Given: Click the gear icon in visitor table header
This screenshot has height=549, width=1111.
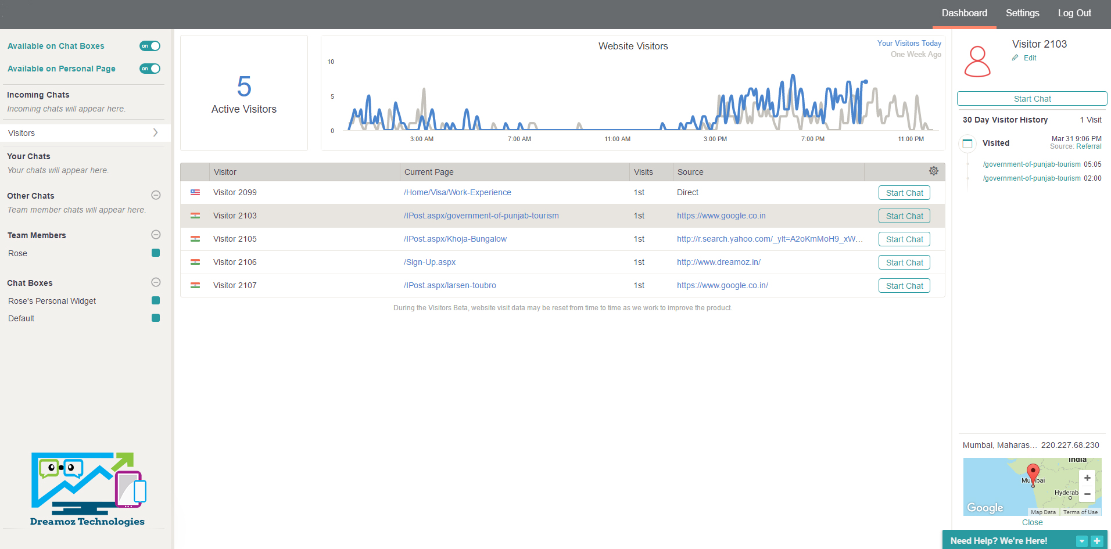Looking at the screenshot, I should (x=933, y=171).
